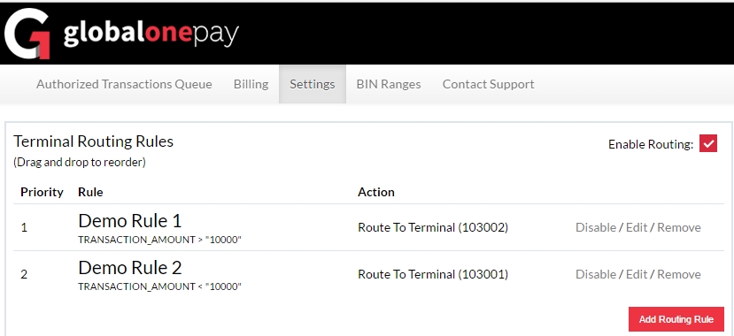The width and height of the screenshot is (734, 336).
Task: Click the Priority column header
Action: (42, 192)
